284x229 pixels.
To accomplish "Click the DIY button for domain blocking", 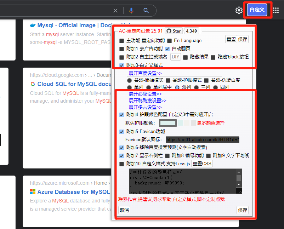I will (176, 57).
